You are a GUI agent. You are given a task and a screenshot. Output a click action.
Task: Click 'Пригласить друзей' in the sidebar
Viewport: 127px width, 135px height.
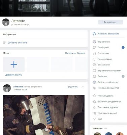point(107,113)
